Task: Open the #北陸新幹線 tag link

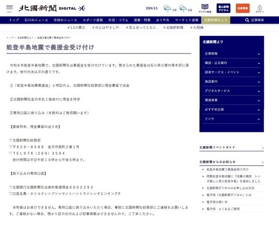Action: tap(173, 27)
